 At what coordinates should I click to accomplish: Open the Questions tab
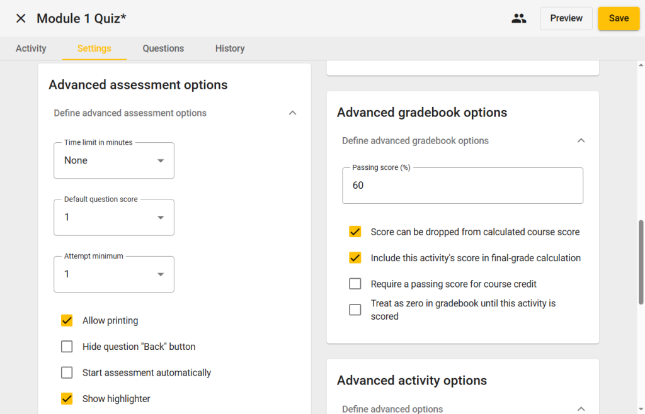(163, 48)
